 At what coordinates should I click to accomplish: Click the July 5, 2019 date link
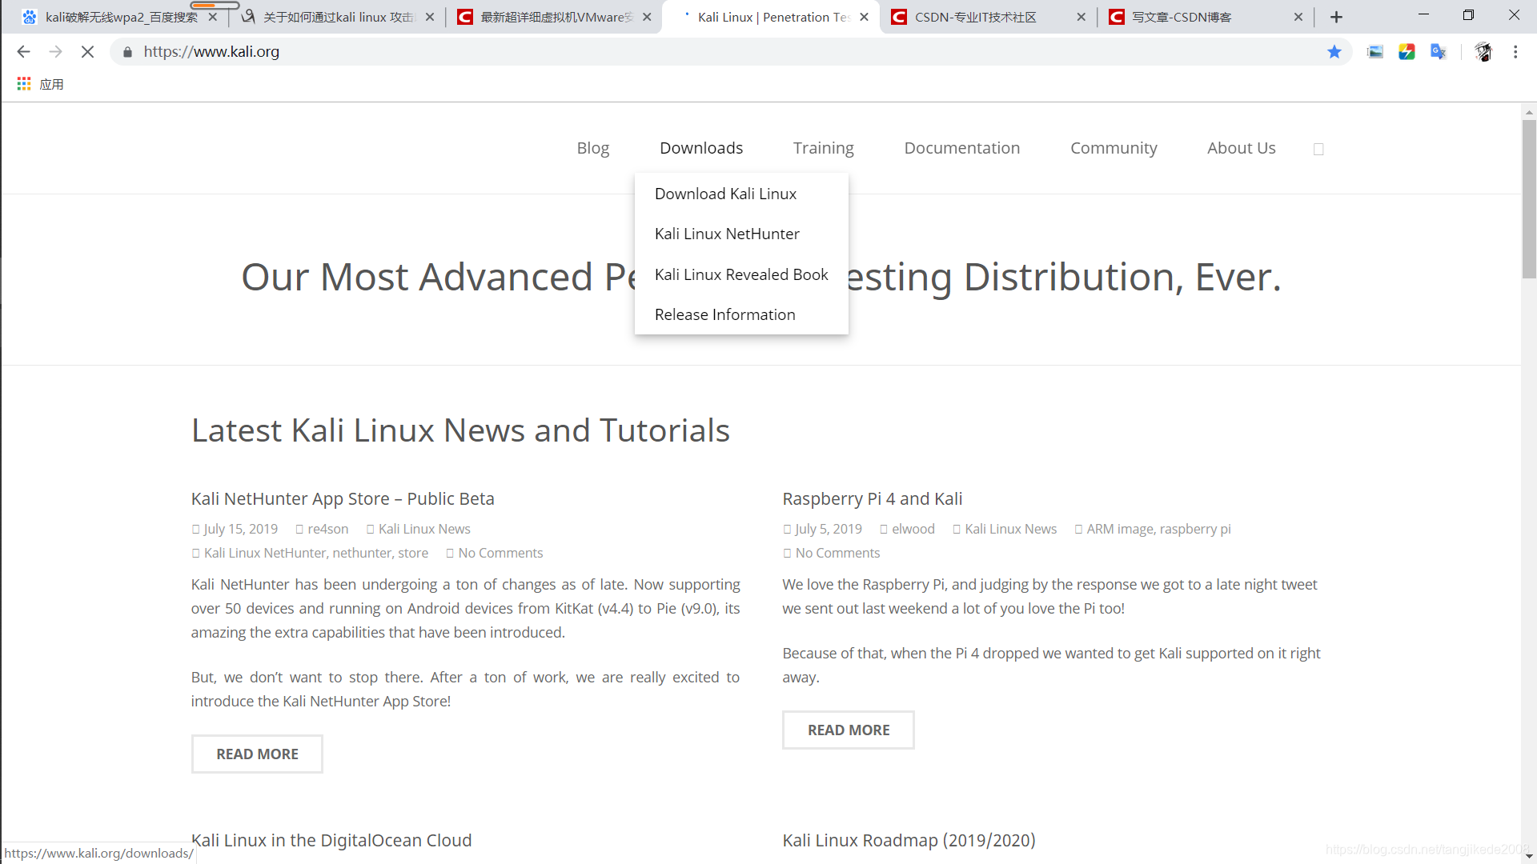pos(828,529)
